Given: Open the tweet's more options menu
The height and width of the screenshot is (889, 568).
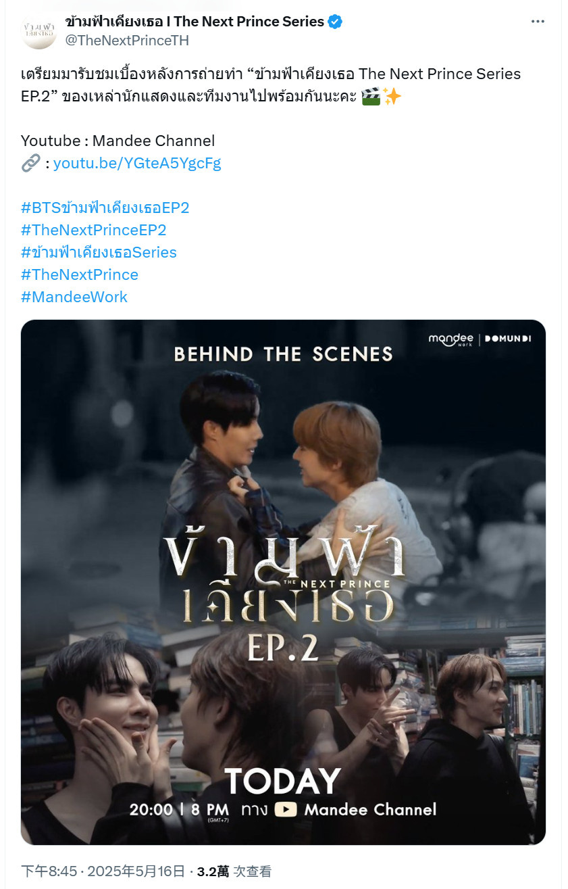Looking at the screenshot, I should pyautogui.click(x=538, y=22).
